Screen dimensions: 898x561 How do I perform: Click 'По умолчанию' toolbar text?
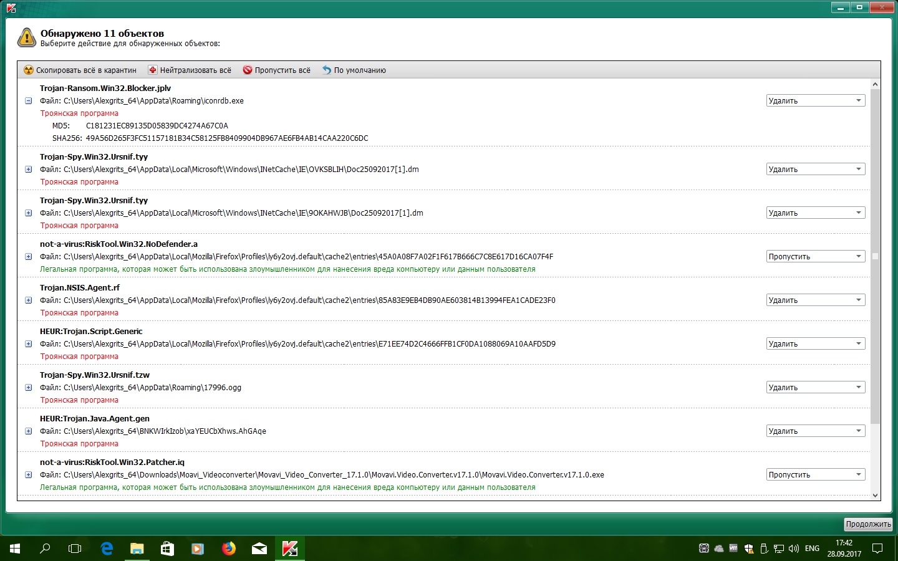(x=360, y=70)
